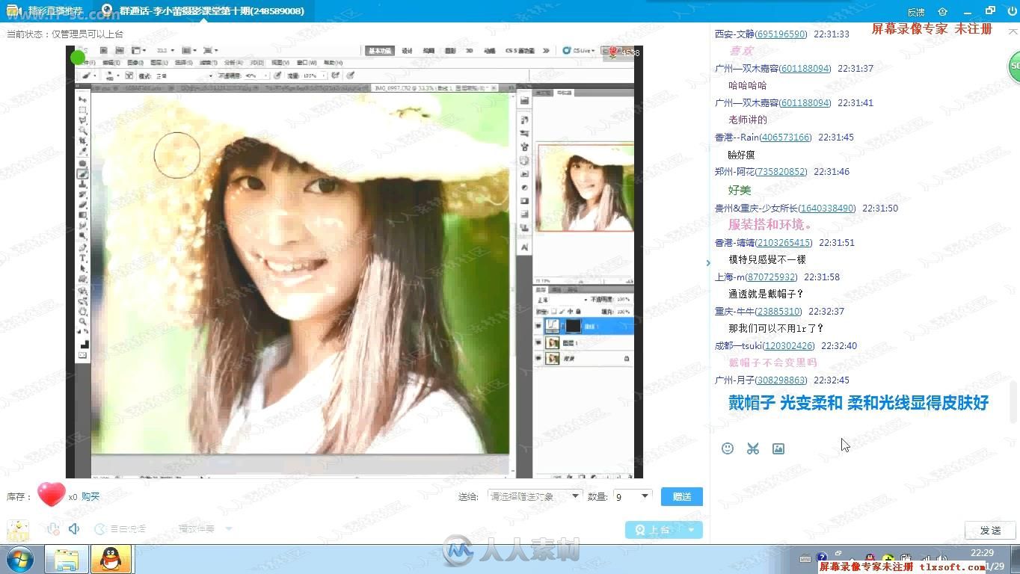Select the Quick Selection tool
The width and height of the screenshot is (1020, 574).
pos(82,131)
